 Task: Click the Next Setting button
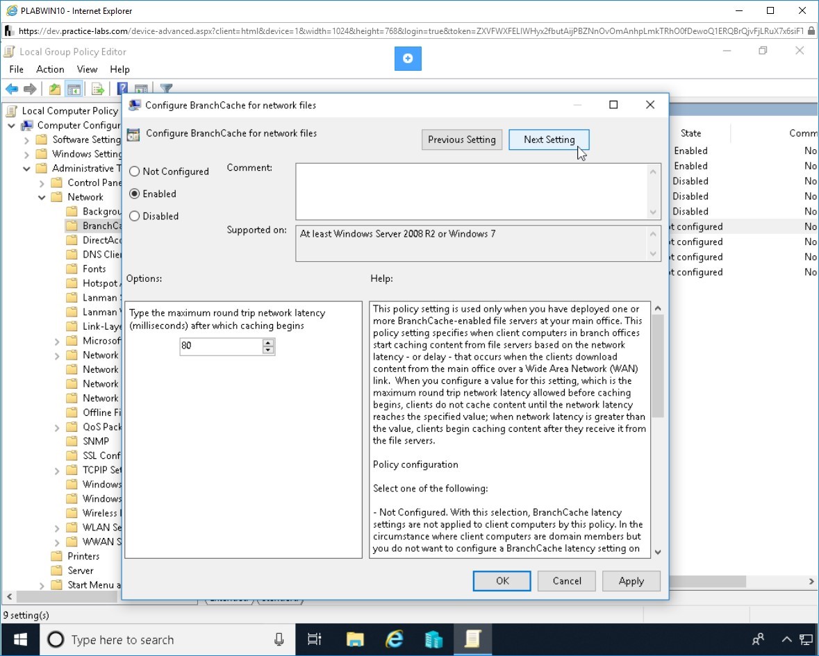[549, 140]
